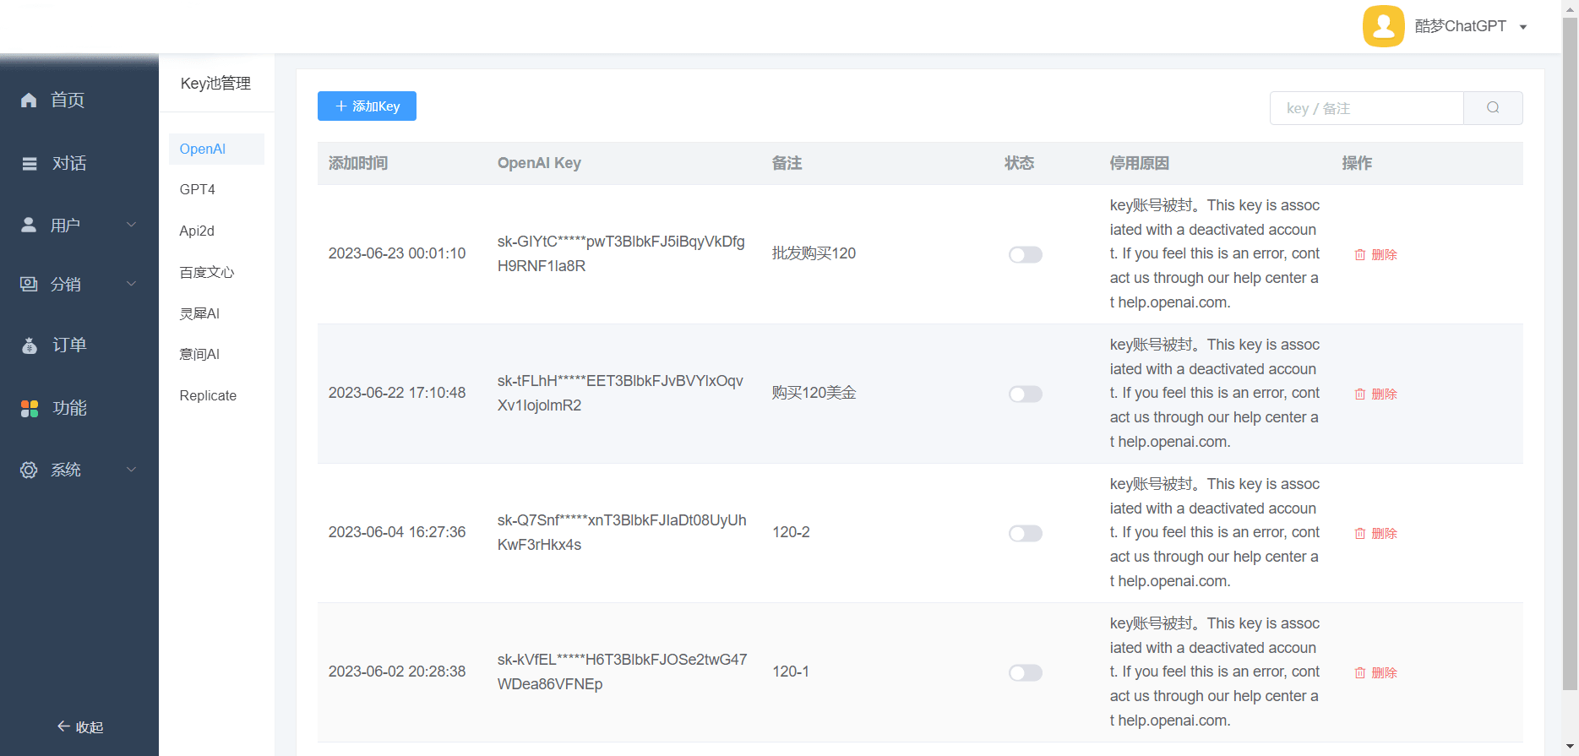Click the 系统 gear icon
The height and width of the screenshot is (756, 1579).
(x=30, y=470)
